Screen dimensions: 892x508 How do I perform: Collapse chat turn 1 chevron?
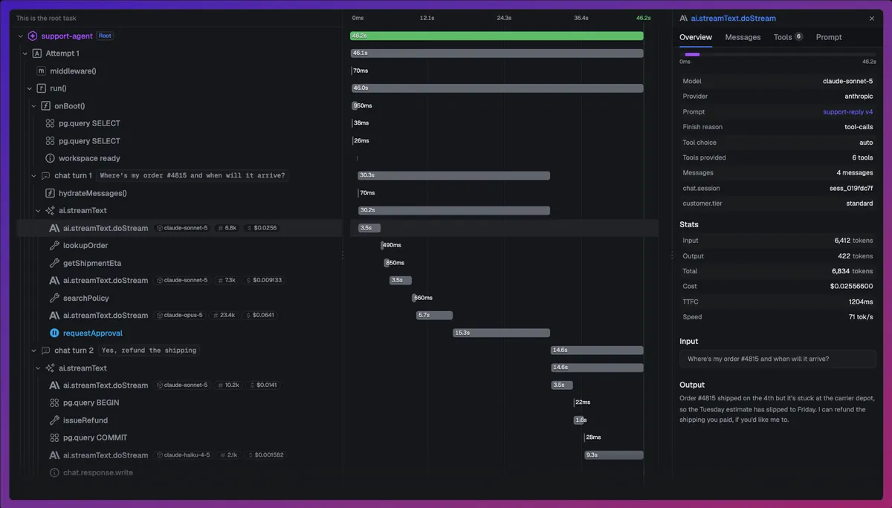(34, 176)
